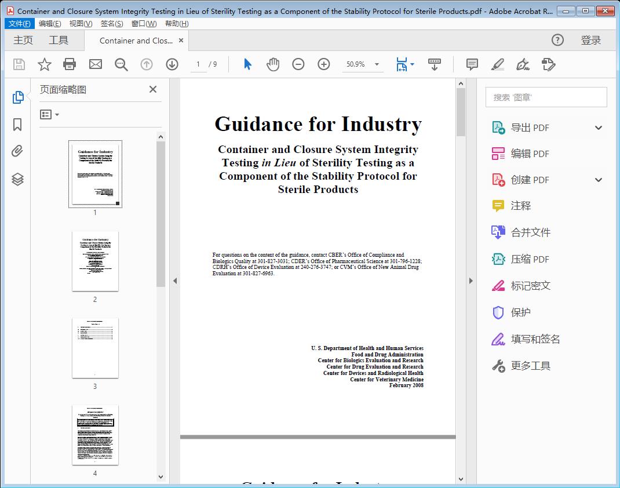620x488 pixels.
Task: Open the 保护 protect tool
Action: click(x=511, y=312)
